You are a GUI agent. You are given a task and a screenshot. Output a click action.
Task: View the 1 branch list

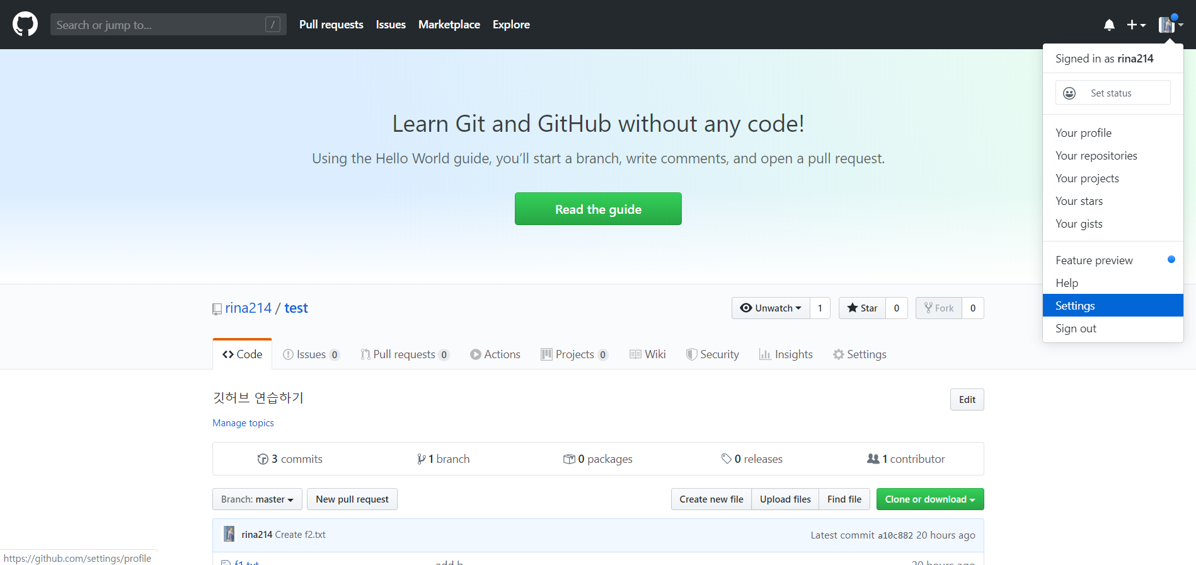[x=443, y=459]
